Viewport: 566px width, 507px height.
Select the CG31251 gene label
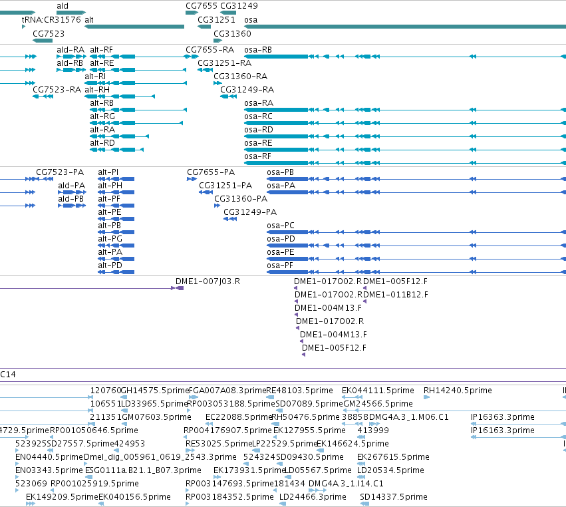coord(216,20)
